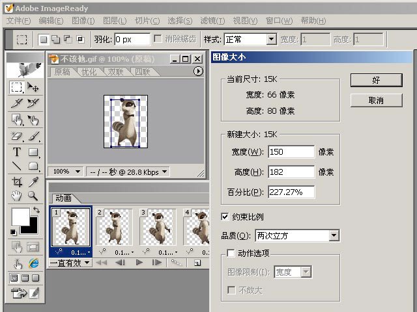Rewind to first animation frame
This screenshot has width=417, height=312.
point(102,263)
